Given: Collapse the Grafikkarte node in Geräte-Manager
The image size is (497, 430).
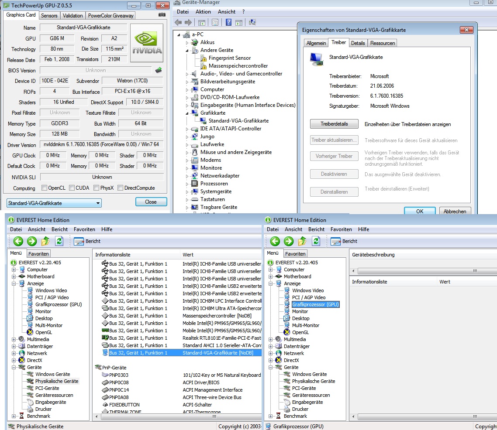Looking at the screenshot, I should [187, 113].
